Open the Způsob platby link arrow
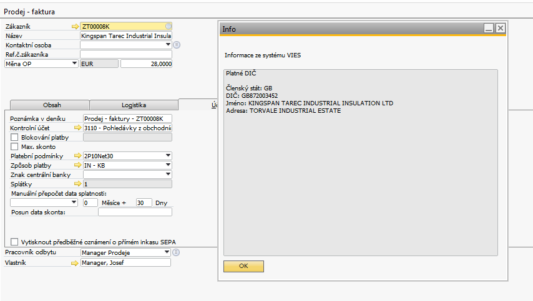The width and height of the screenshot is (533, 301). tap(77, 165)
